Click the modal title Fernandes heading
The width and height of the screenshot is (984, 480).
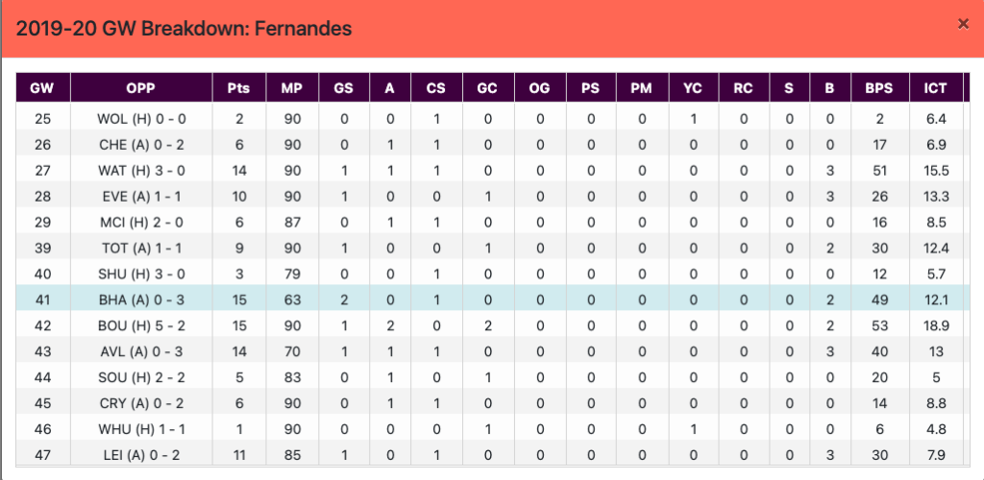click(x=184, y=29)
